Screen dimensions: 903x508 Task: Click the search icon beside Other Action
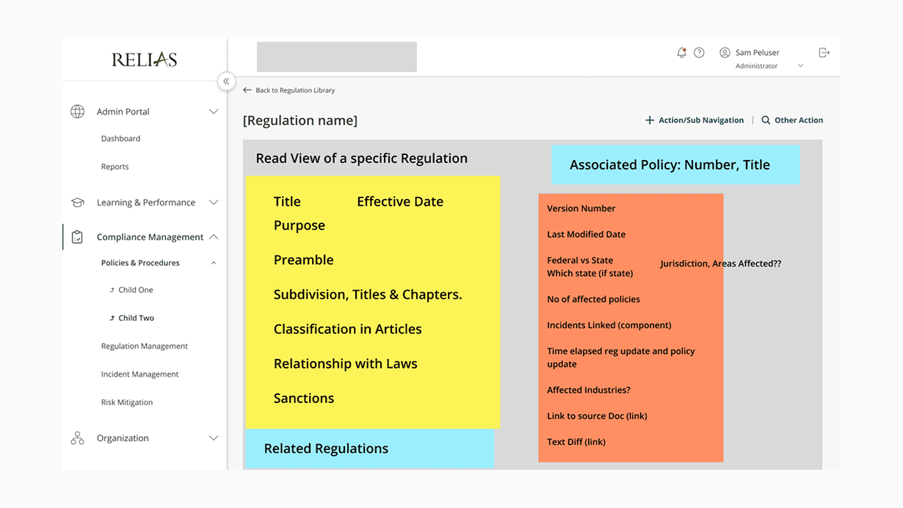pos(766,120)
